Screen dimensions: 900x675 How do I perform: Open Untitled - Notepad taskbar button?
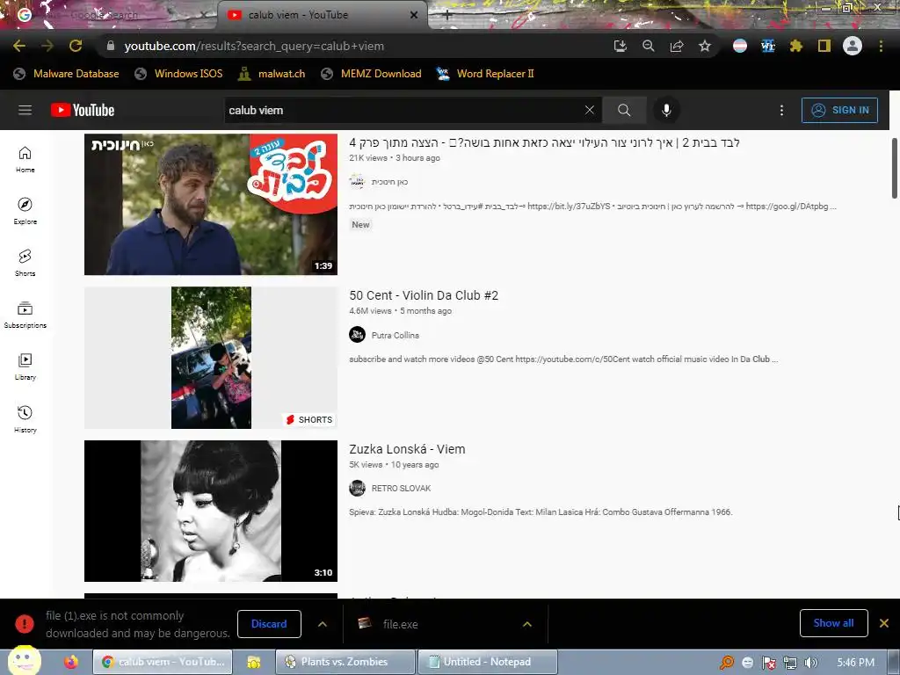point(487,662)
